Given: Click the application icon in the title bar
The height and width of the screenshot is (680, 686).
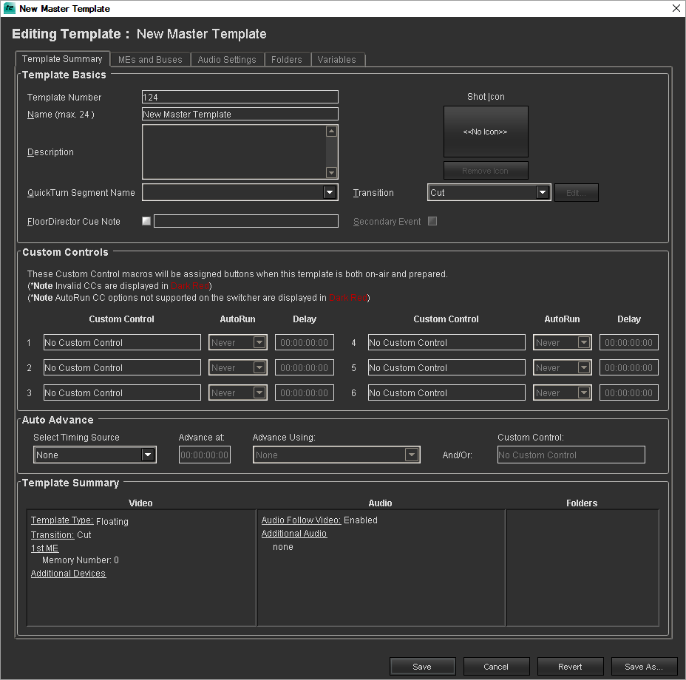Looking at the screenshot, I should coord(8,8).
